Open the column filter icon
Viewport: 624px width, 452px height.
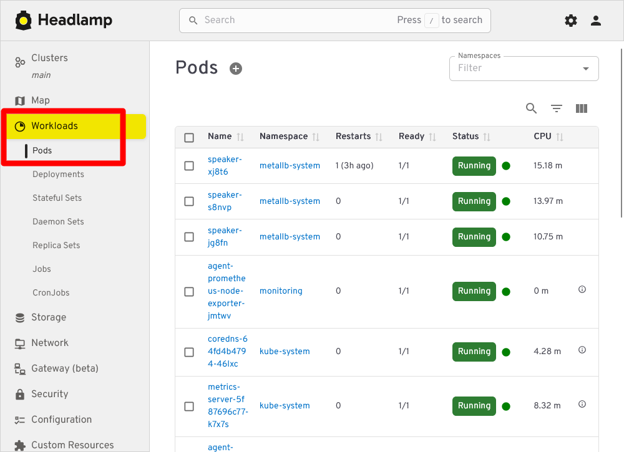[556, 108]
